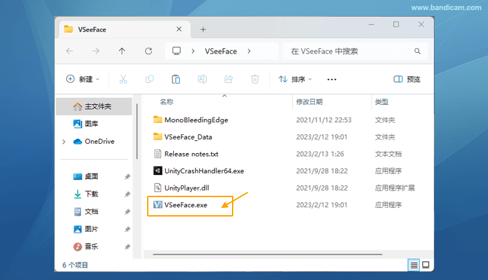Click the horizontal scrollbar of file list

pos(267,254)
